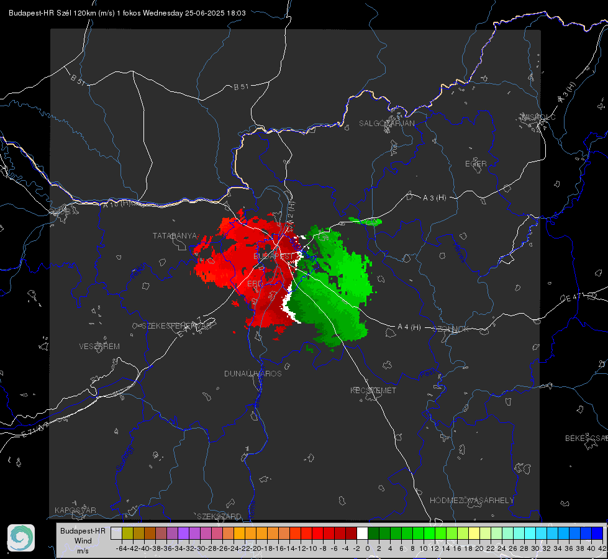Image resolution: width=608 pixels, height=559 pixels.
Task: Click the TATABÁNYA city label
Action: tap(175, 236)
